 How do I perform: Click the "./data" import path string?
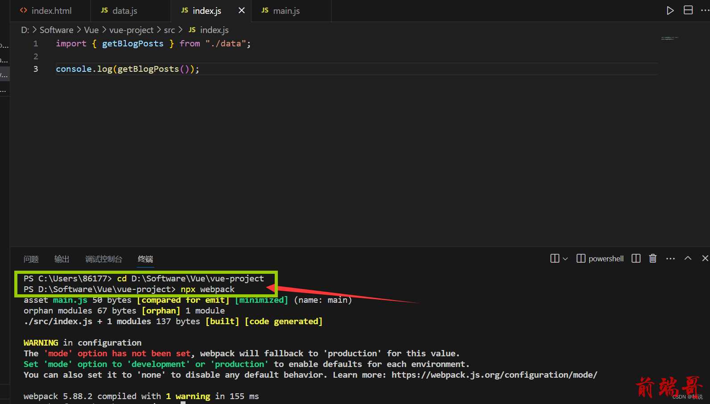point(226,44)
